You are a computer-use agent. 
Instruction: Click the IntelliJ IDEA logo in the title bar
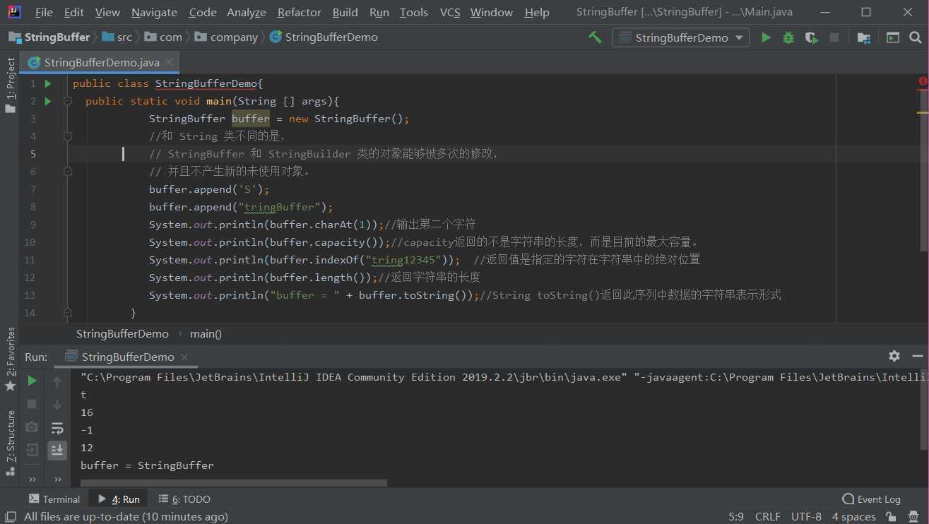pos(14,12)
